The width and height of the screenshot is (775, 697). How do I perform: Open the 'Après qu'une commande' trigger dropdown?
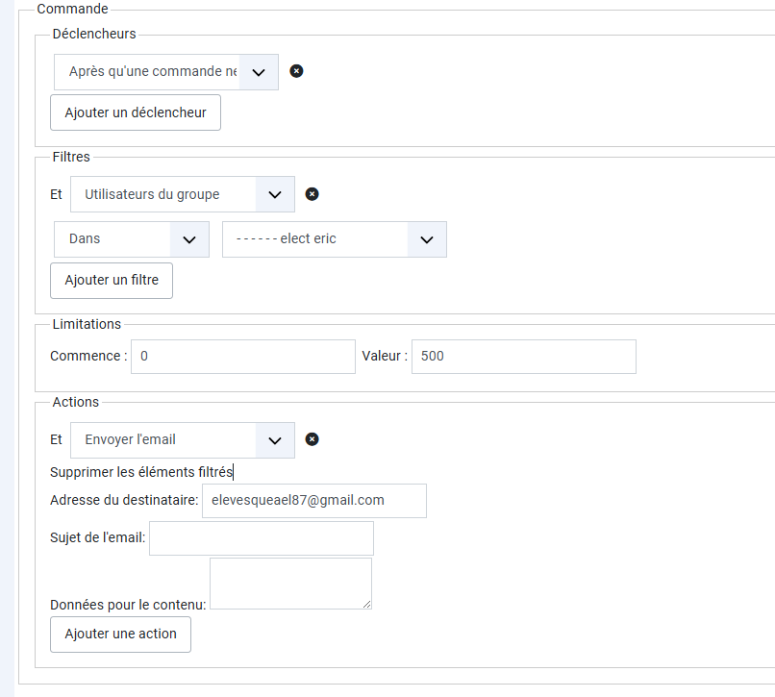[x=165, y=72]
